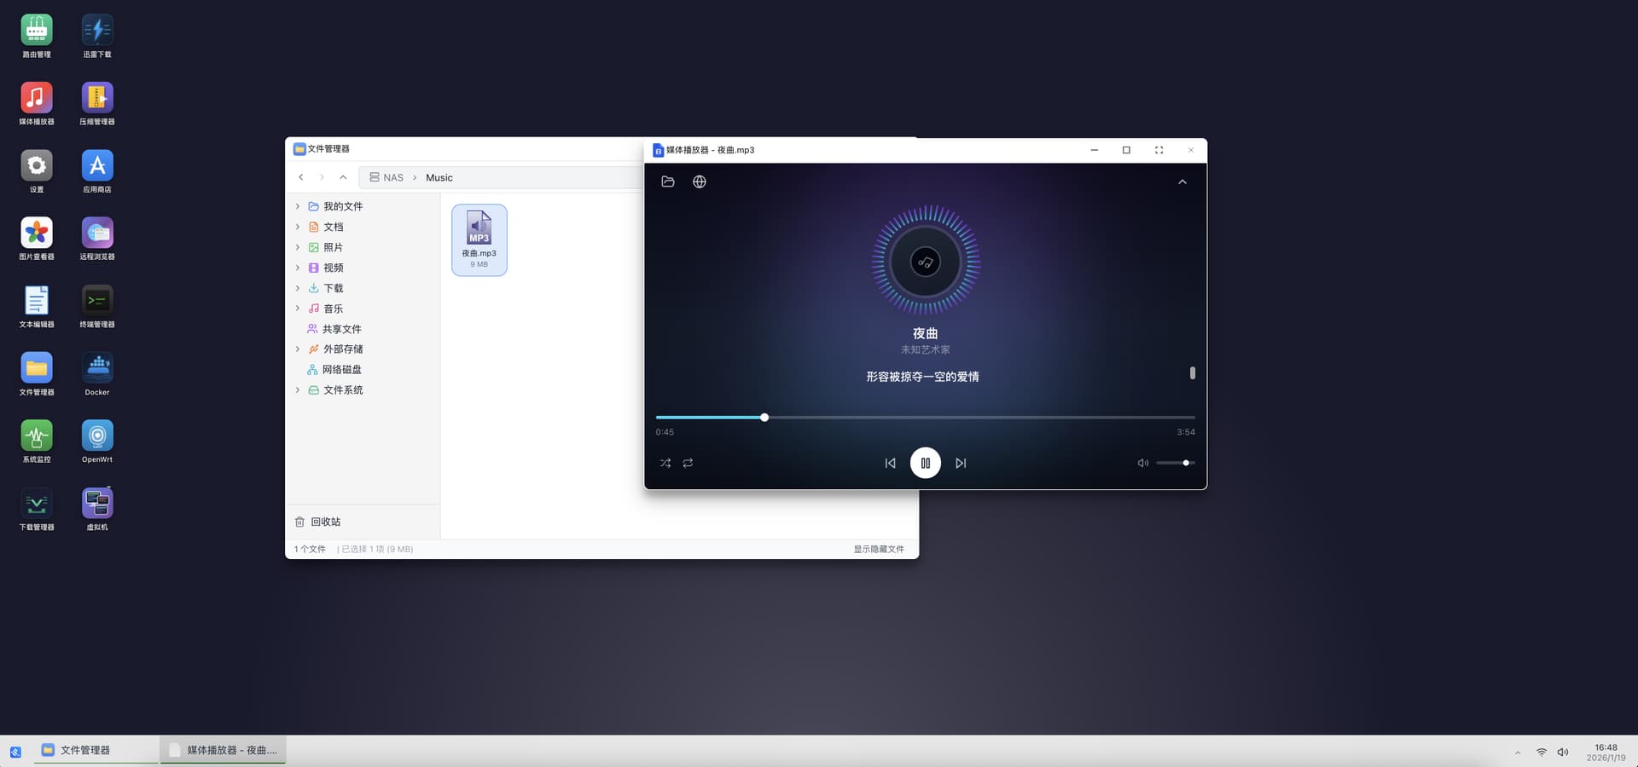Mute the player volume speaker icon
The image size is (1638, 767).
coord(1142,463)
